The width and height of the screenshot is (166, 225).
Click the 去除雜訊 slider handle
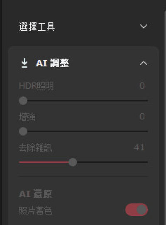(x=73, y=162)
